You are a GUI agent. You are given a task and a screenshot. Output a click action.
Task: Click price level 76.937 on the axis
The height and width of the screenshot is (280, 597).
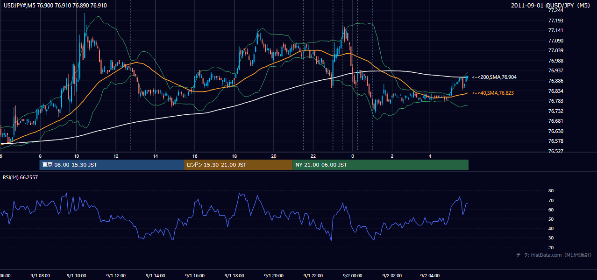pyautogui.click(x=556, y=71)
